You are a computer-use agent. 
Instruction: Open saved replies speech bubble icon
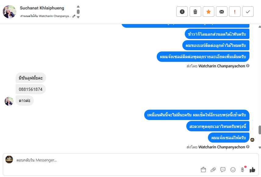(223, 170)
